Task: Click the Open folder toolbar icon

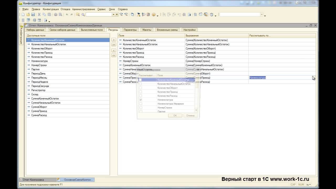Action: [x=28, y=15]
